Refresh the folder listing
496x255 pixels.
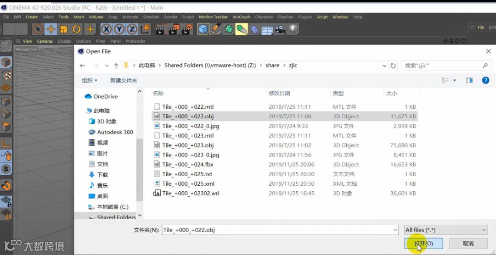[x=393, y=66]
